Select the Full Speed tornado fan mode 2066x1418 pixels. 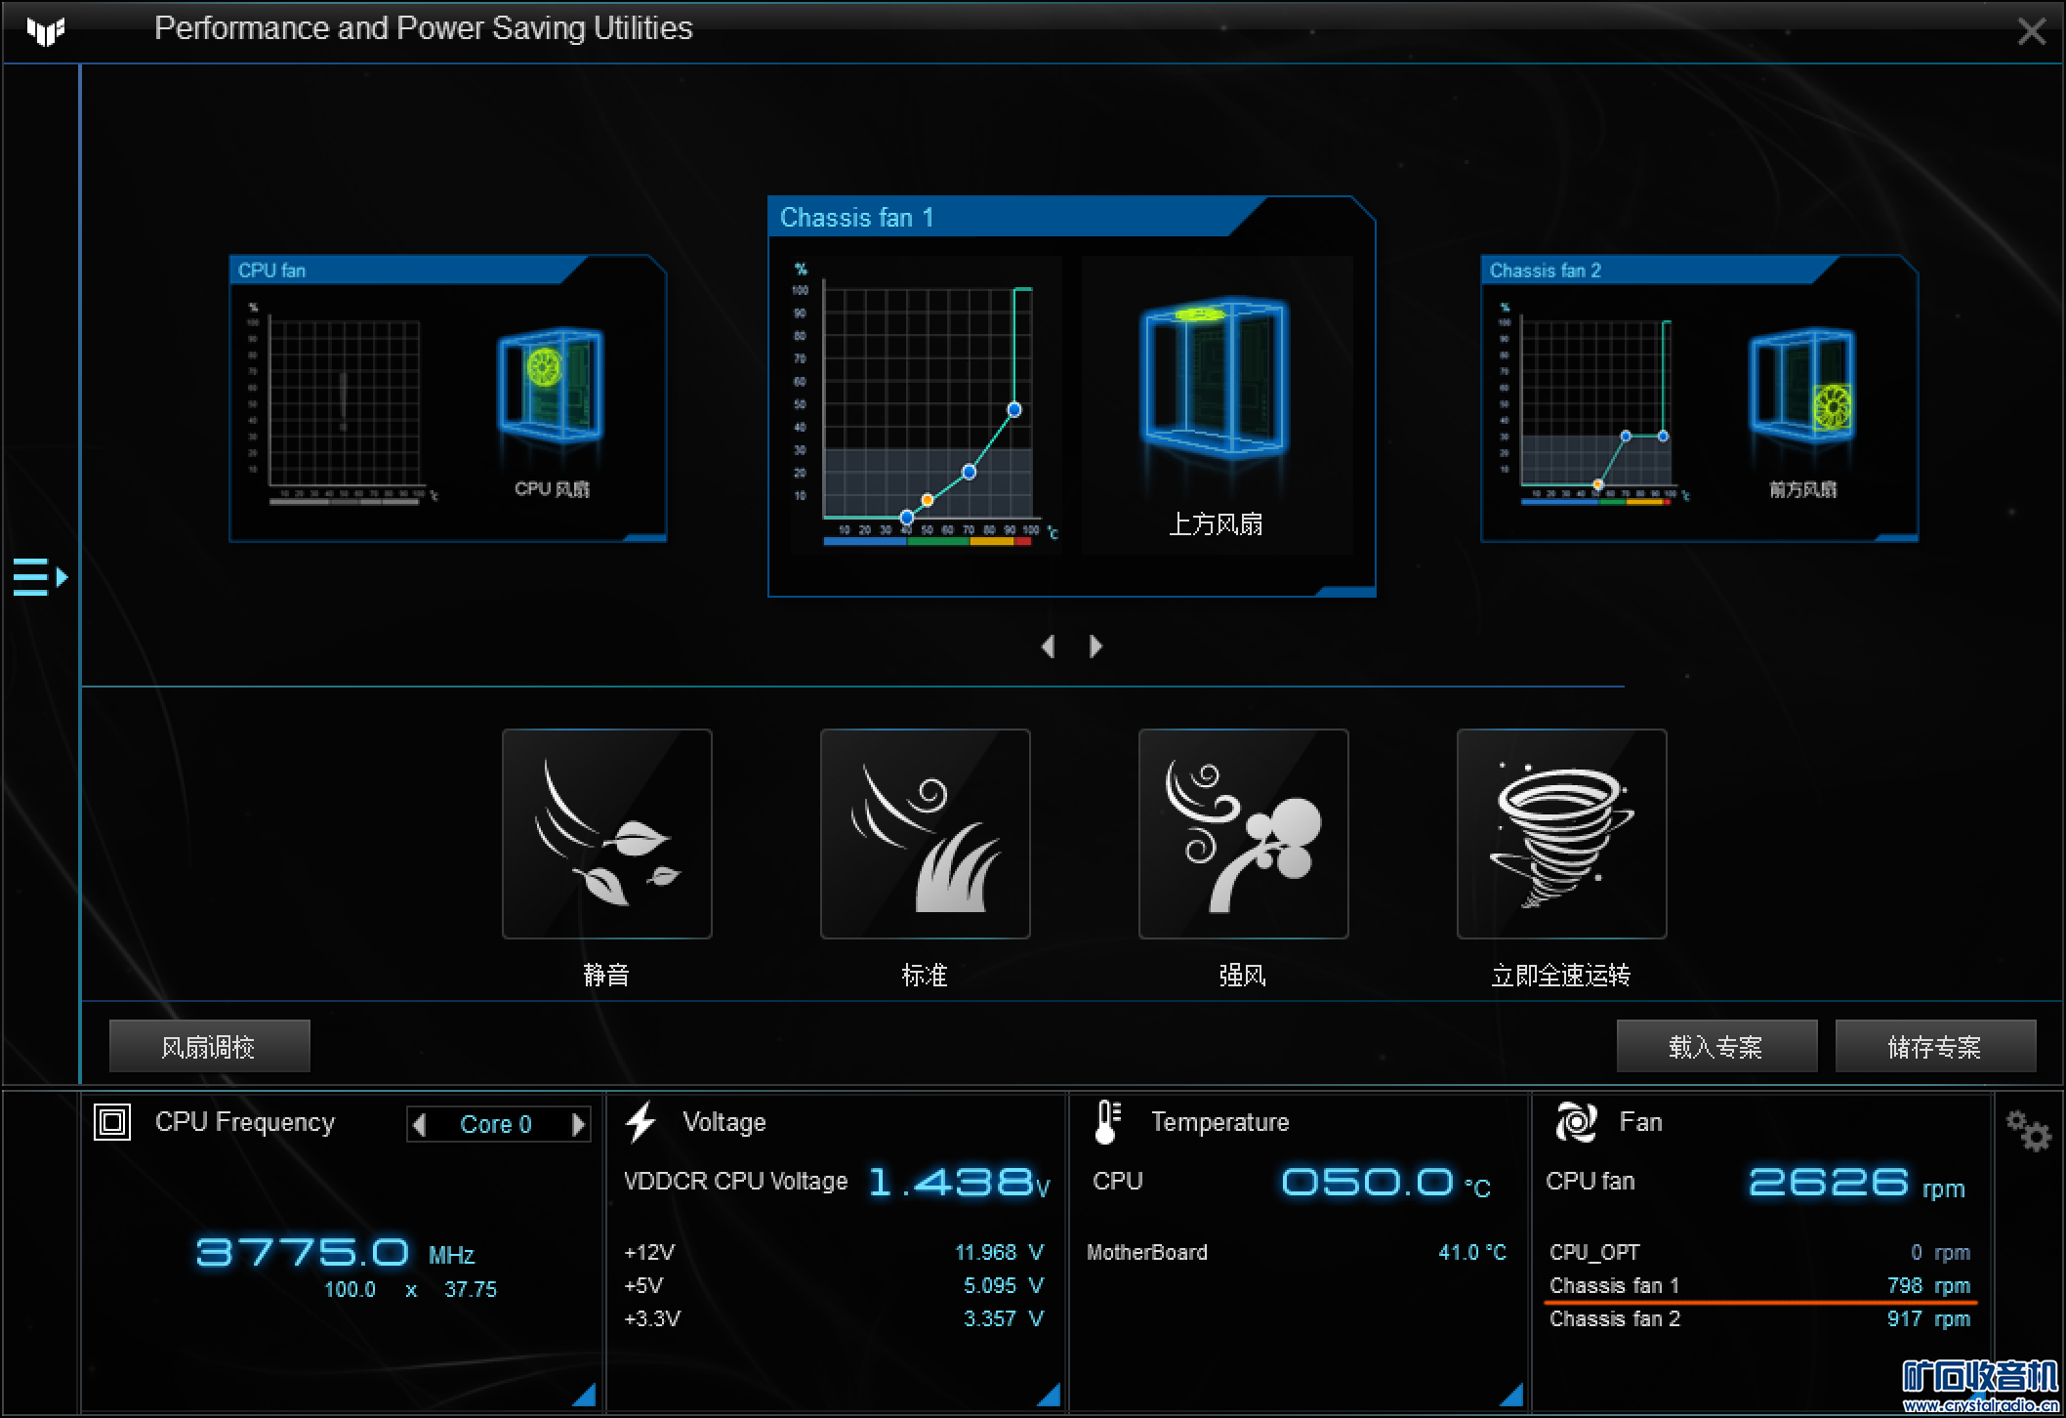click(1561, 833)
